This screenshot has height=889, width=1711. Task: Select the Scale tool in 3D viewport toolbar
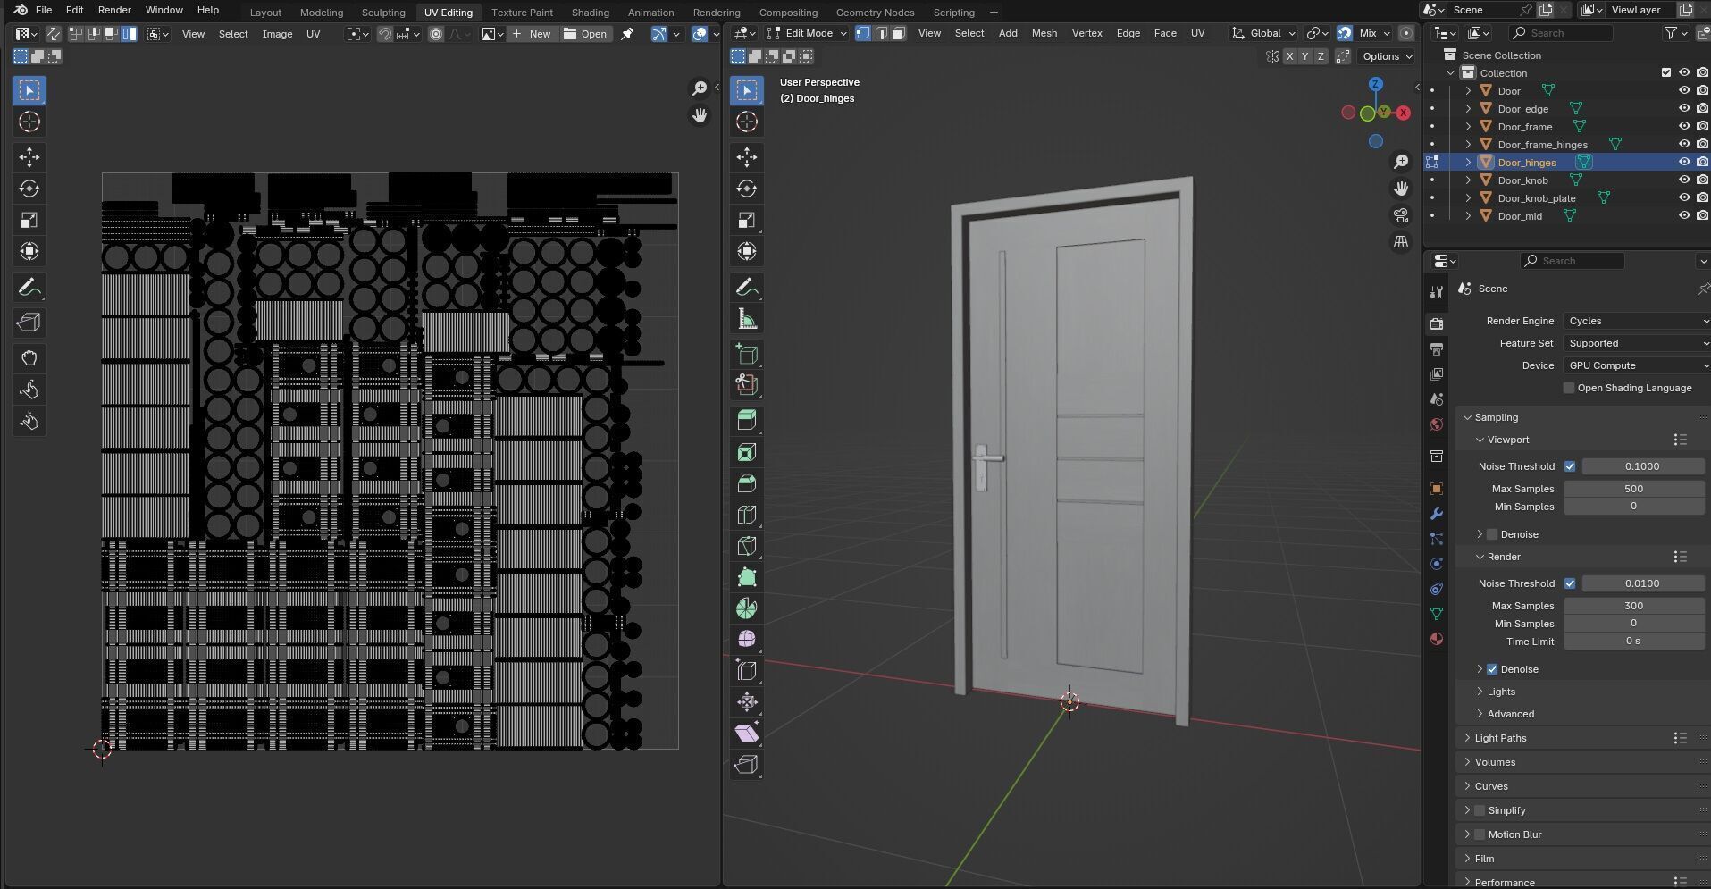click(x=747, y=220)
